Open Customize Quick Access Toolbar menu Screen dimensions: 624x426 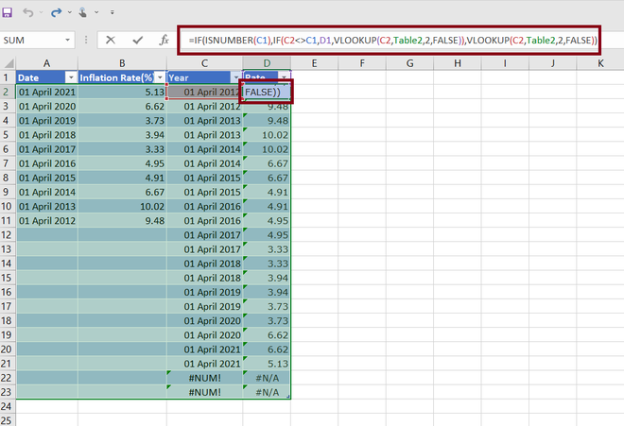coord(113,12)
